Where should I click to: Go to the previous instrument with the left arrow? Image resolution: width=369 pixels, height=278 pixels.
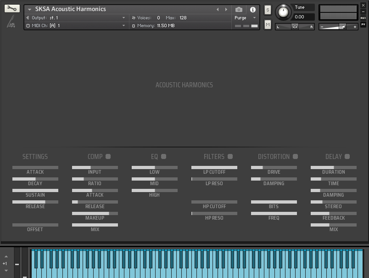(x=218, y=9)
